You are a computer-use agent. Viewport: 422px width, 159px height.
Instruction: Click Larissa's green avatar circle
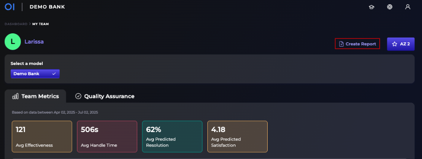13,42
